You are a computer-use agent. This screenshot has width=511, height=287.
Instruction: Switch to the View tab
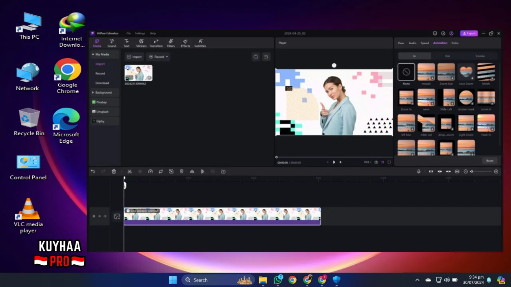click(401, 43)
